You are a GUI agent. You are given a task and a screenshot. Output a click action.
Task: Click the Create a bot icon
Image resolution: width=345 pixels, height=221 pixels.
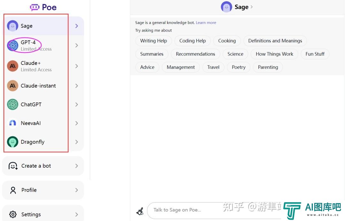13,166
